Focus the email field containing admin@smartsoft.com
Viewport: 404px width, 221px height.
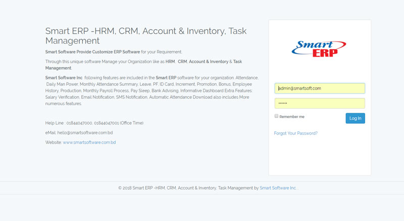click(x=320, y=88)
